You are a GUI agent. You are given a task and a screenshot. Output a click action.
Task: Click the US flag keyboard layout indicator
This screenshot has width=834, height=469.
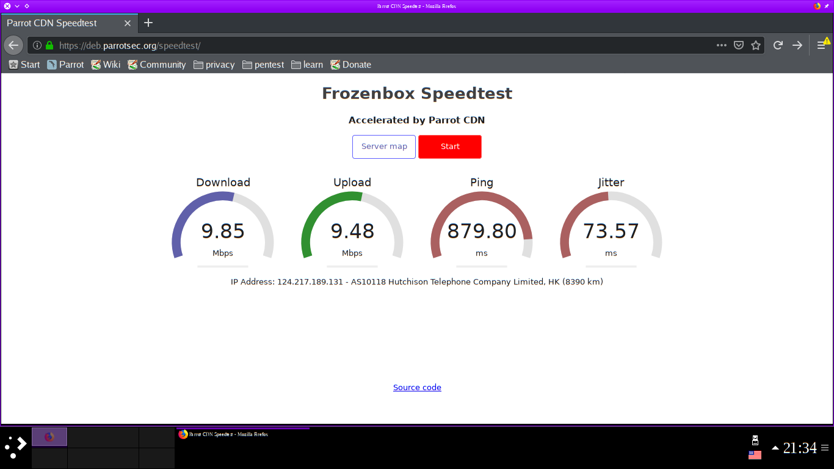(755, 455)
